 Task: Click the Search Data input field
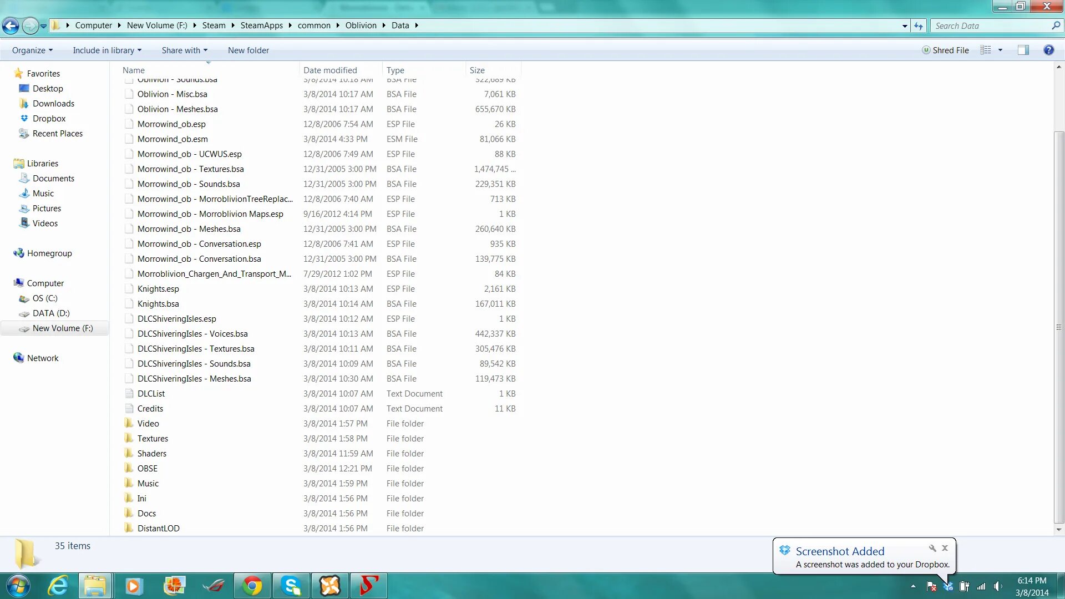(990, 26)
